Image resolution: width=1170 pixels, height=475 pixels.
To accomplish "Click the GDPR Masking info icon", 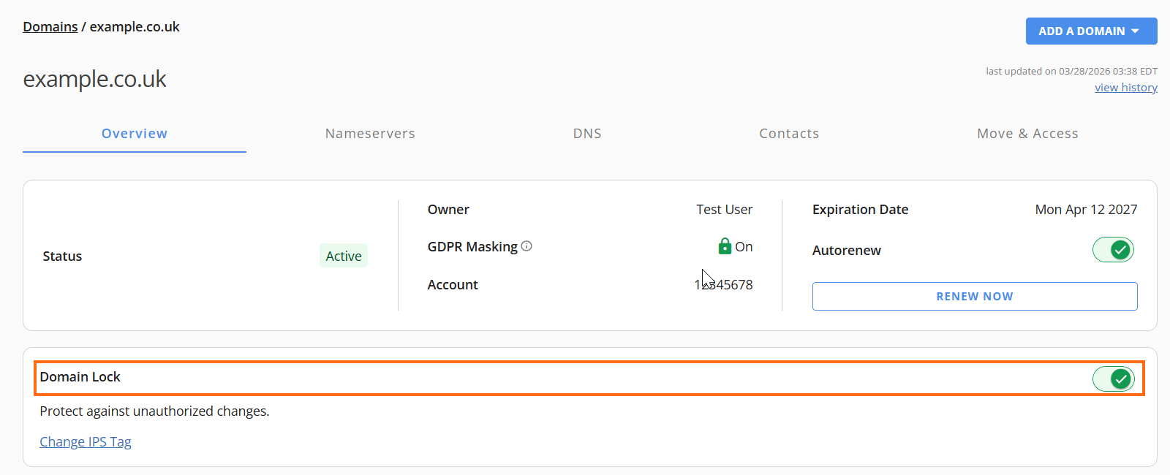I will pos(526,246).
